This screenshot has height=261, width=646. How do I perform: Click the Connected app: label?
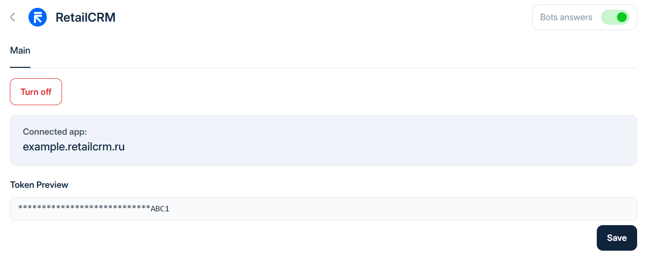coord(55,132)
